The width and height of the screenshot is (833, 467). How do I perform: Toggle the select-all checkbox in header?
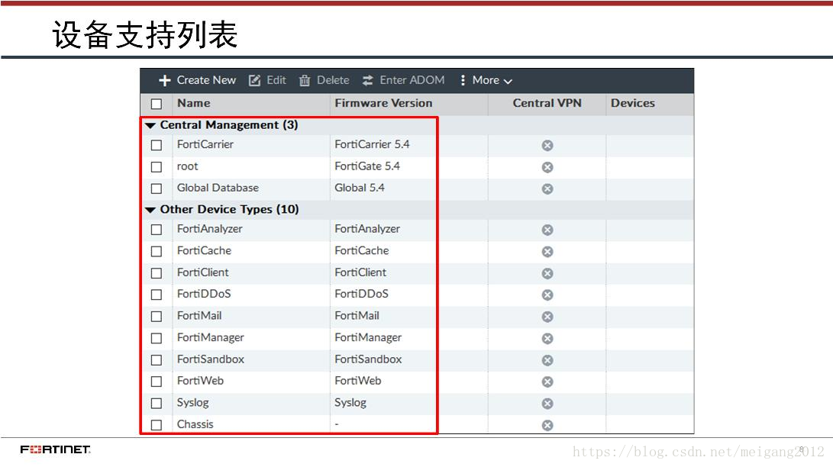(x=157, y=104)
